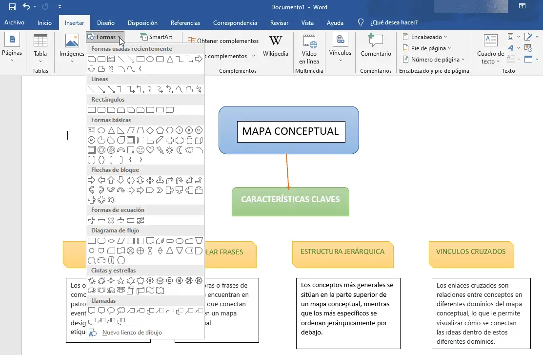This screenshot has width=543, height=355.
Task: Select the heart shape in Formas básicas
Action: 150,150
